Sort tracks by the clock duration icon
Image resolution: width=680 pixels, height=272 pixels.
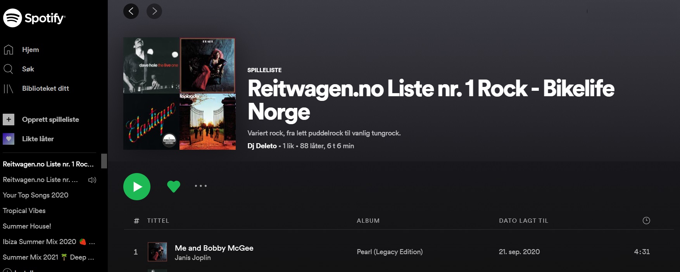coord(646,220)
